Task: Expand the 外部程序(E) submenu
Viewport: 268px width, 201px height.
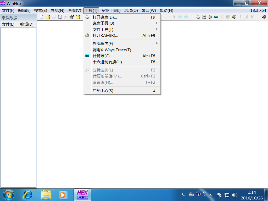Action: tap(122, 44)
